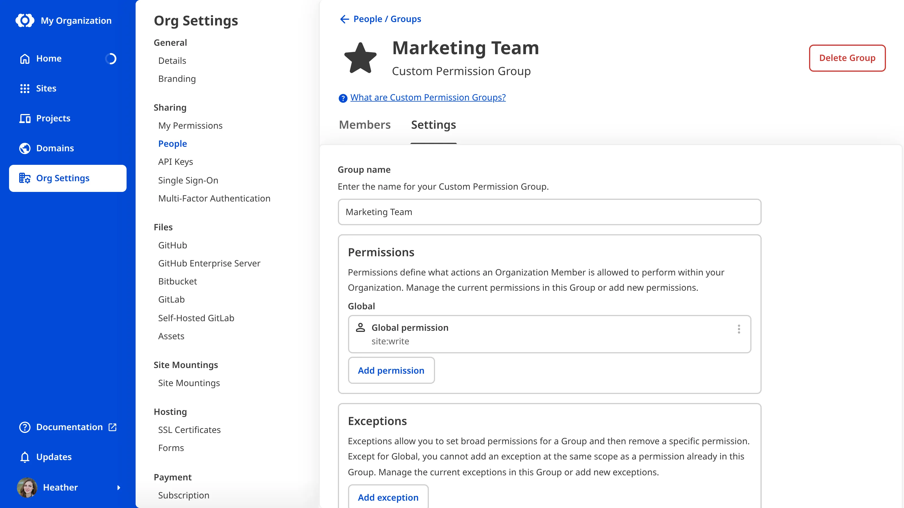
Task: Click the Delete Group button
Action: pos(847,58)
